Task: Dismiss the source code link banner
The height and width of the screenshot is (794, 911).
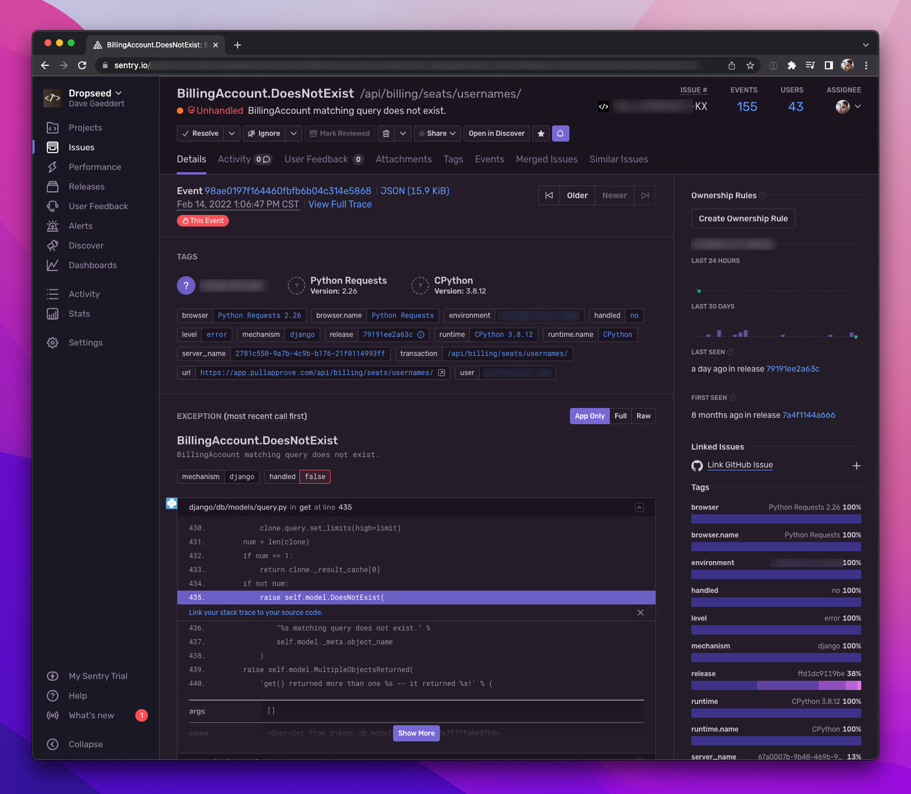Action: [x=640, y=613]
